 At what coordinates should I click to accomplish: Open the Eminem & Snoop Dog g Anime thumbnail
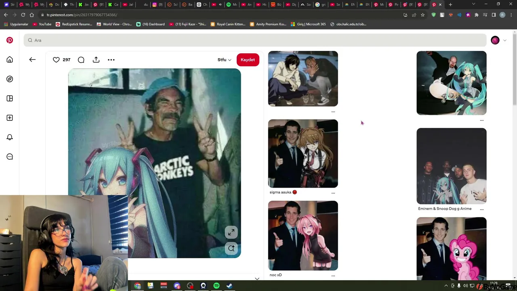pos(452,166)
